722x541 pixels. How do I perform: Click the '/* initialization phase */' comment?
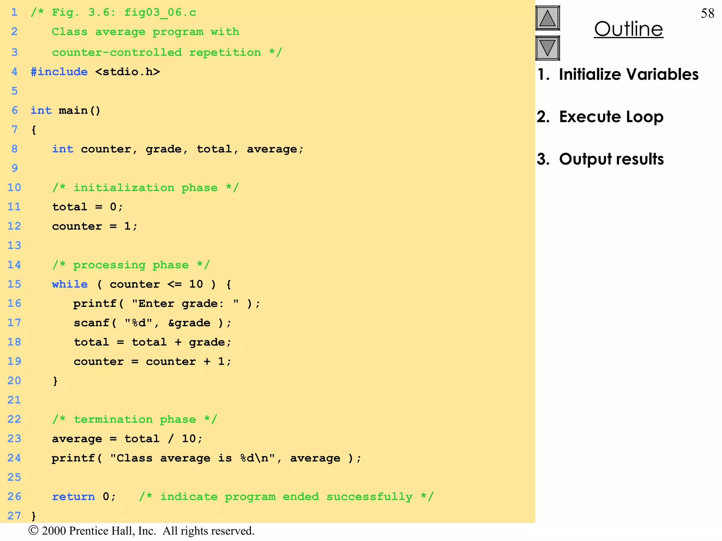[146, 187]
